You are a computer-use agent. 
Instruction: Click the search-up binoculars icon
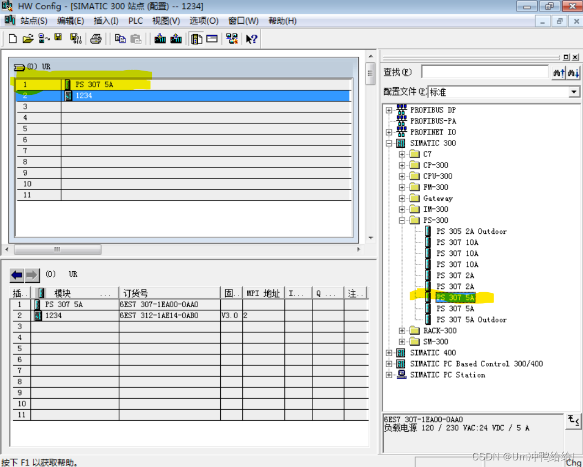coord(559,73)
